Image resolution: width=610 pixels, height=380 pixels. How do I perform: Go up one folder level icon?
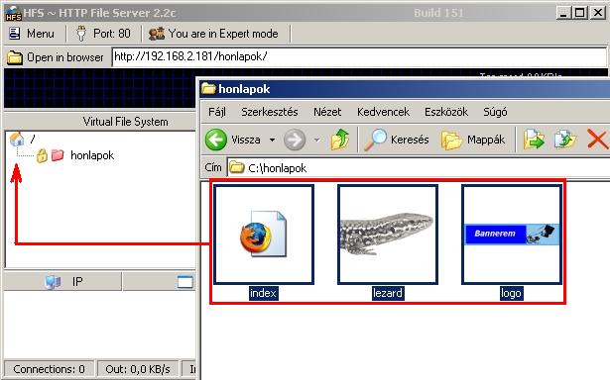click(x=339, y=140)
